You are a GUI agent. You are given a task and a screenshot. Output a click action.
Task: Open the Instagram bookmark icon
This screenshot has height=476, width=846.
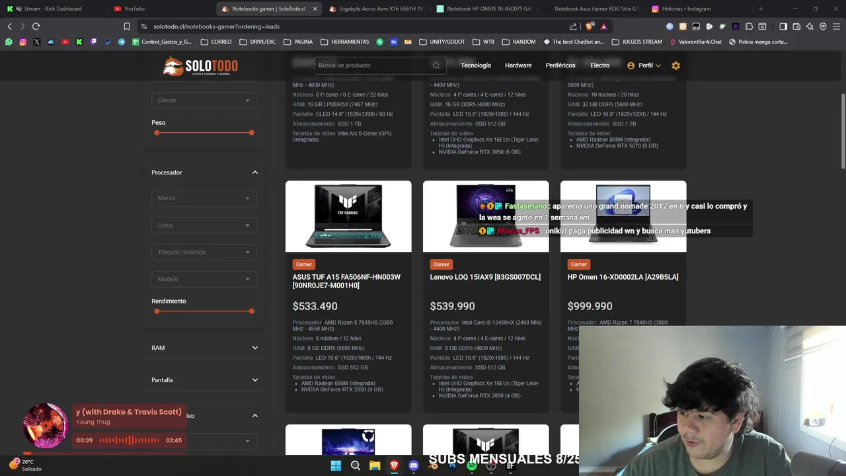tap(22, 42)
